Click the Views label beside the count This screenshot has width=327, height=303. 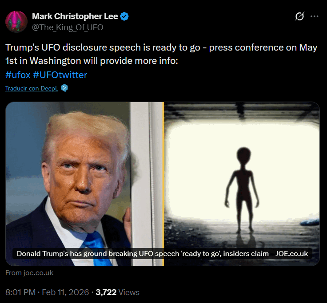coord(129,292)
